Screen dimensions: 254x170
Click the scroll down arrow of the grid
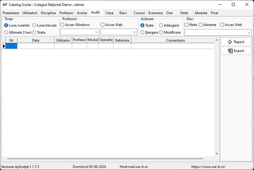[217, 154]
